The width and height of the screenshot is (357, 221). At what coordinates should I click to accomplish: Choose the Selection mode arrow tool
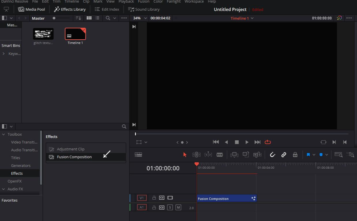pyautogui.click(x=185, y=155)
